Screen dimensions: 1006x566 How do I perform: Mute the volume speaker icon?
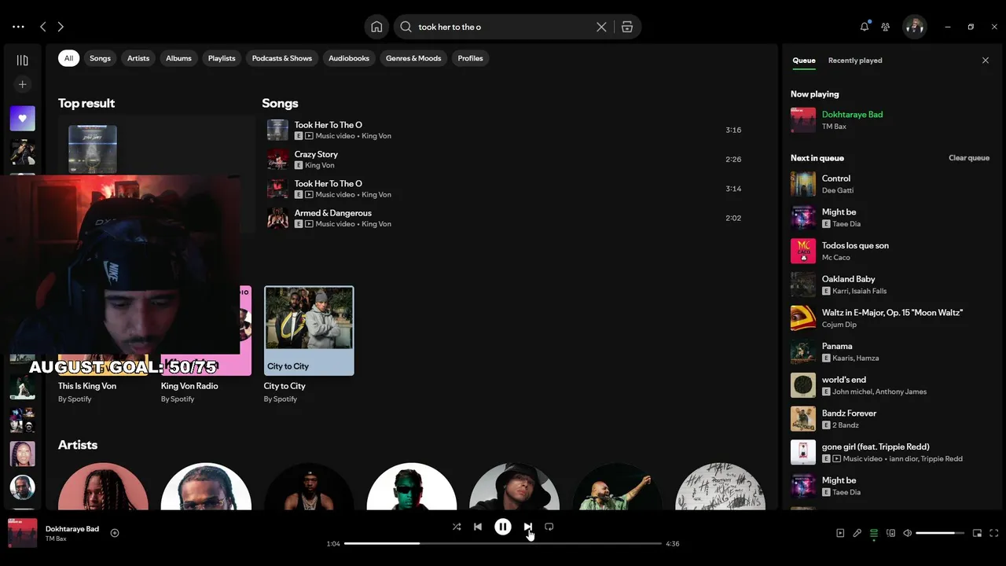coord(908,533)
